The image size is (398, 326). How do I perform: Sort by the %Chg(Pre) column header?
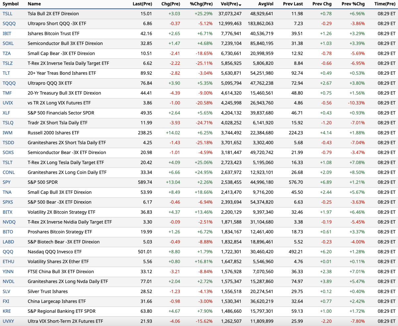pos(201,4)
